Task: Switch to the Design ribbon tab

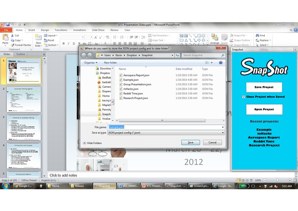Action: 45,30
